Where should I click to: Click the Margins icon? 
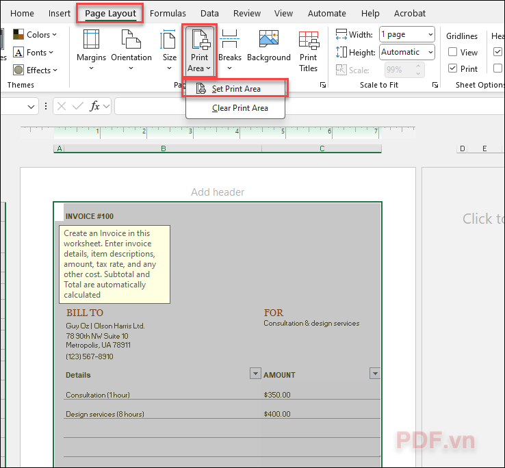pos(91,38)
